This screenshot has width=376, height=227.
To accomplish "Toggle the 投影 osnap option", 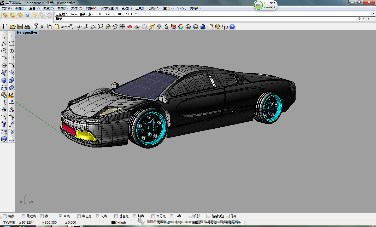I will tap(190, 216).
